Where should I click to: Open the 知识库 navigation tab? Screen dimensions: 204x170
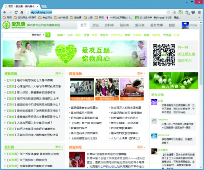[124, 25]
